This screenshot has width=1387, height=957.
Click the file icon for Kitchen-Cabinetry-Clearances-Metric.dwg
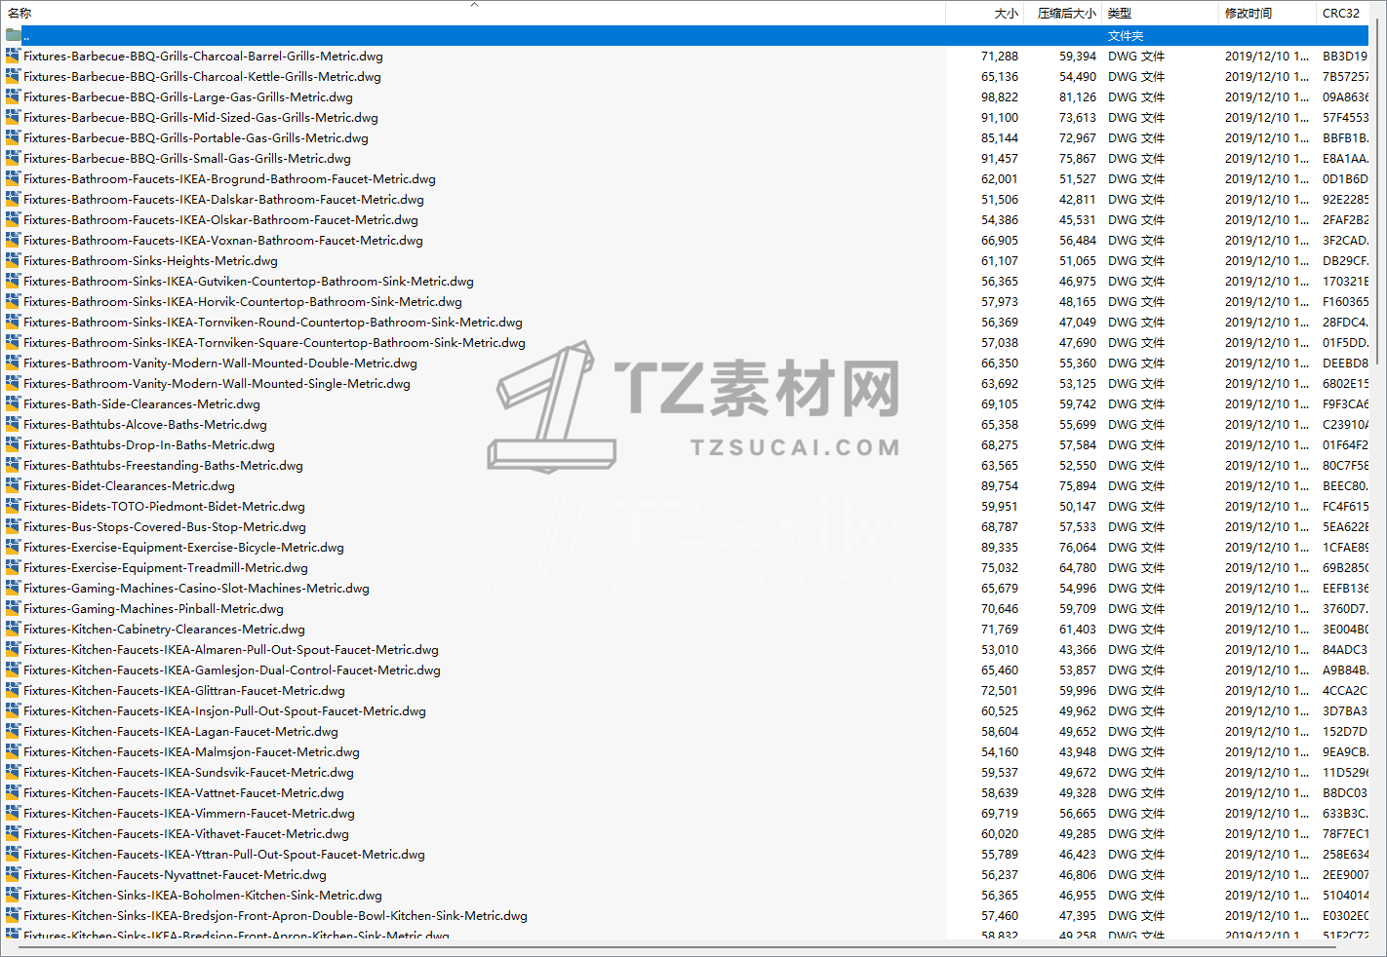click(13, 629)
